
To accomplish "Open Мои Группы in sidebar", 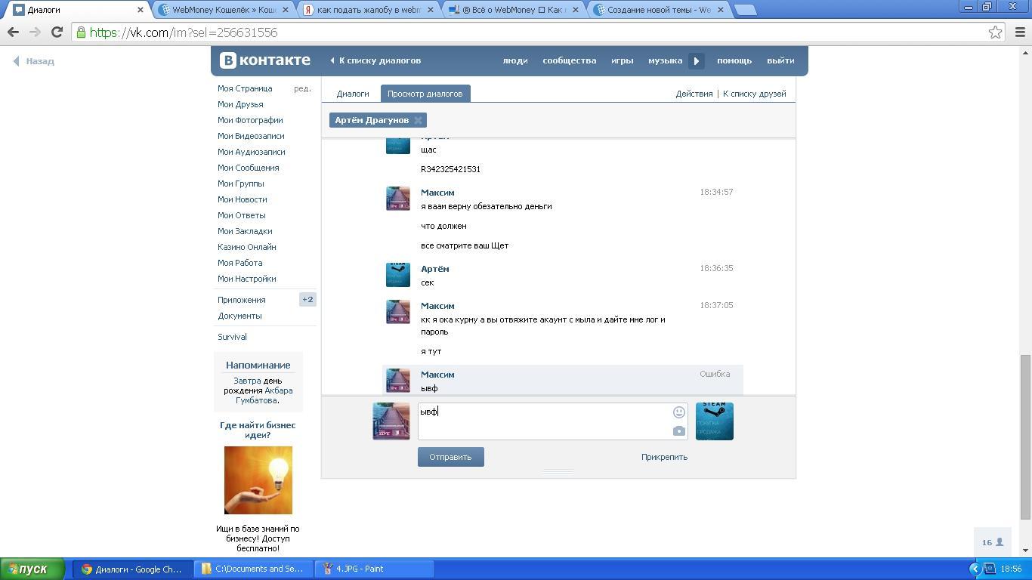I will 241,184.
